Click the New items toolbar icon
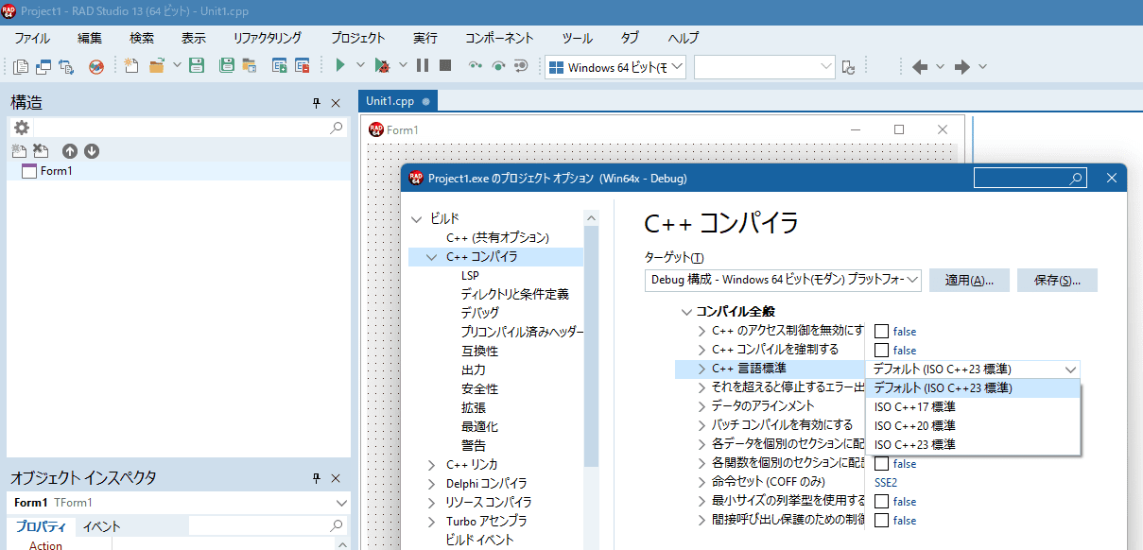Image resolution: width=1143 pixels, height=550 pixels. (x=131, y=66)
